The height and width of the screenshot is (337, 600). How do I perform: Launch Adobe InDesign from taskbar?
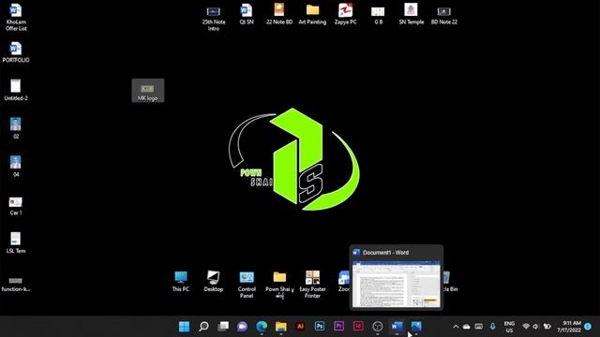(358, 327)
